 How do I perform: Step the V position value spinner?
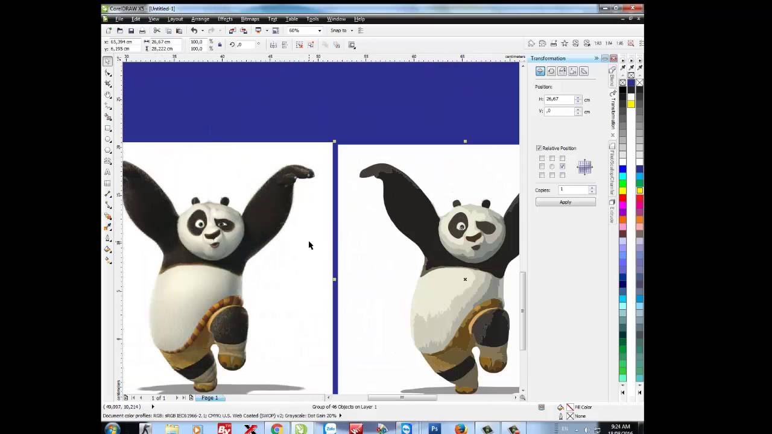pyautogui.click(x=578, y=112)
